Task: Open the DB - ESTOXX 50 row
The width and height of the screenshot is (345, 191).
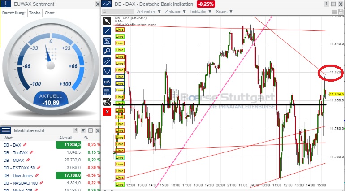Action: click(x=51, y=168)
